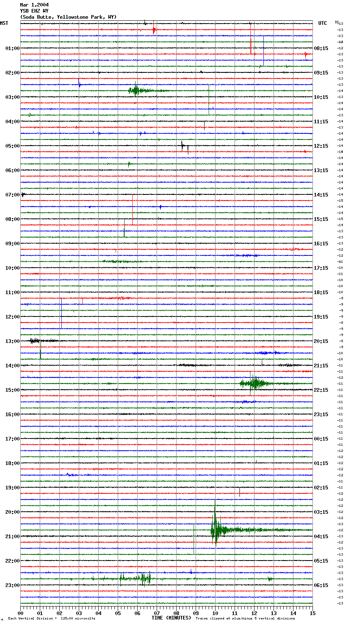Select the '01:00' MST row label
345x624 pixels.
click(13, 48)
